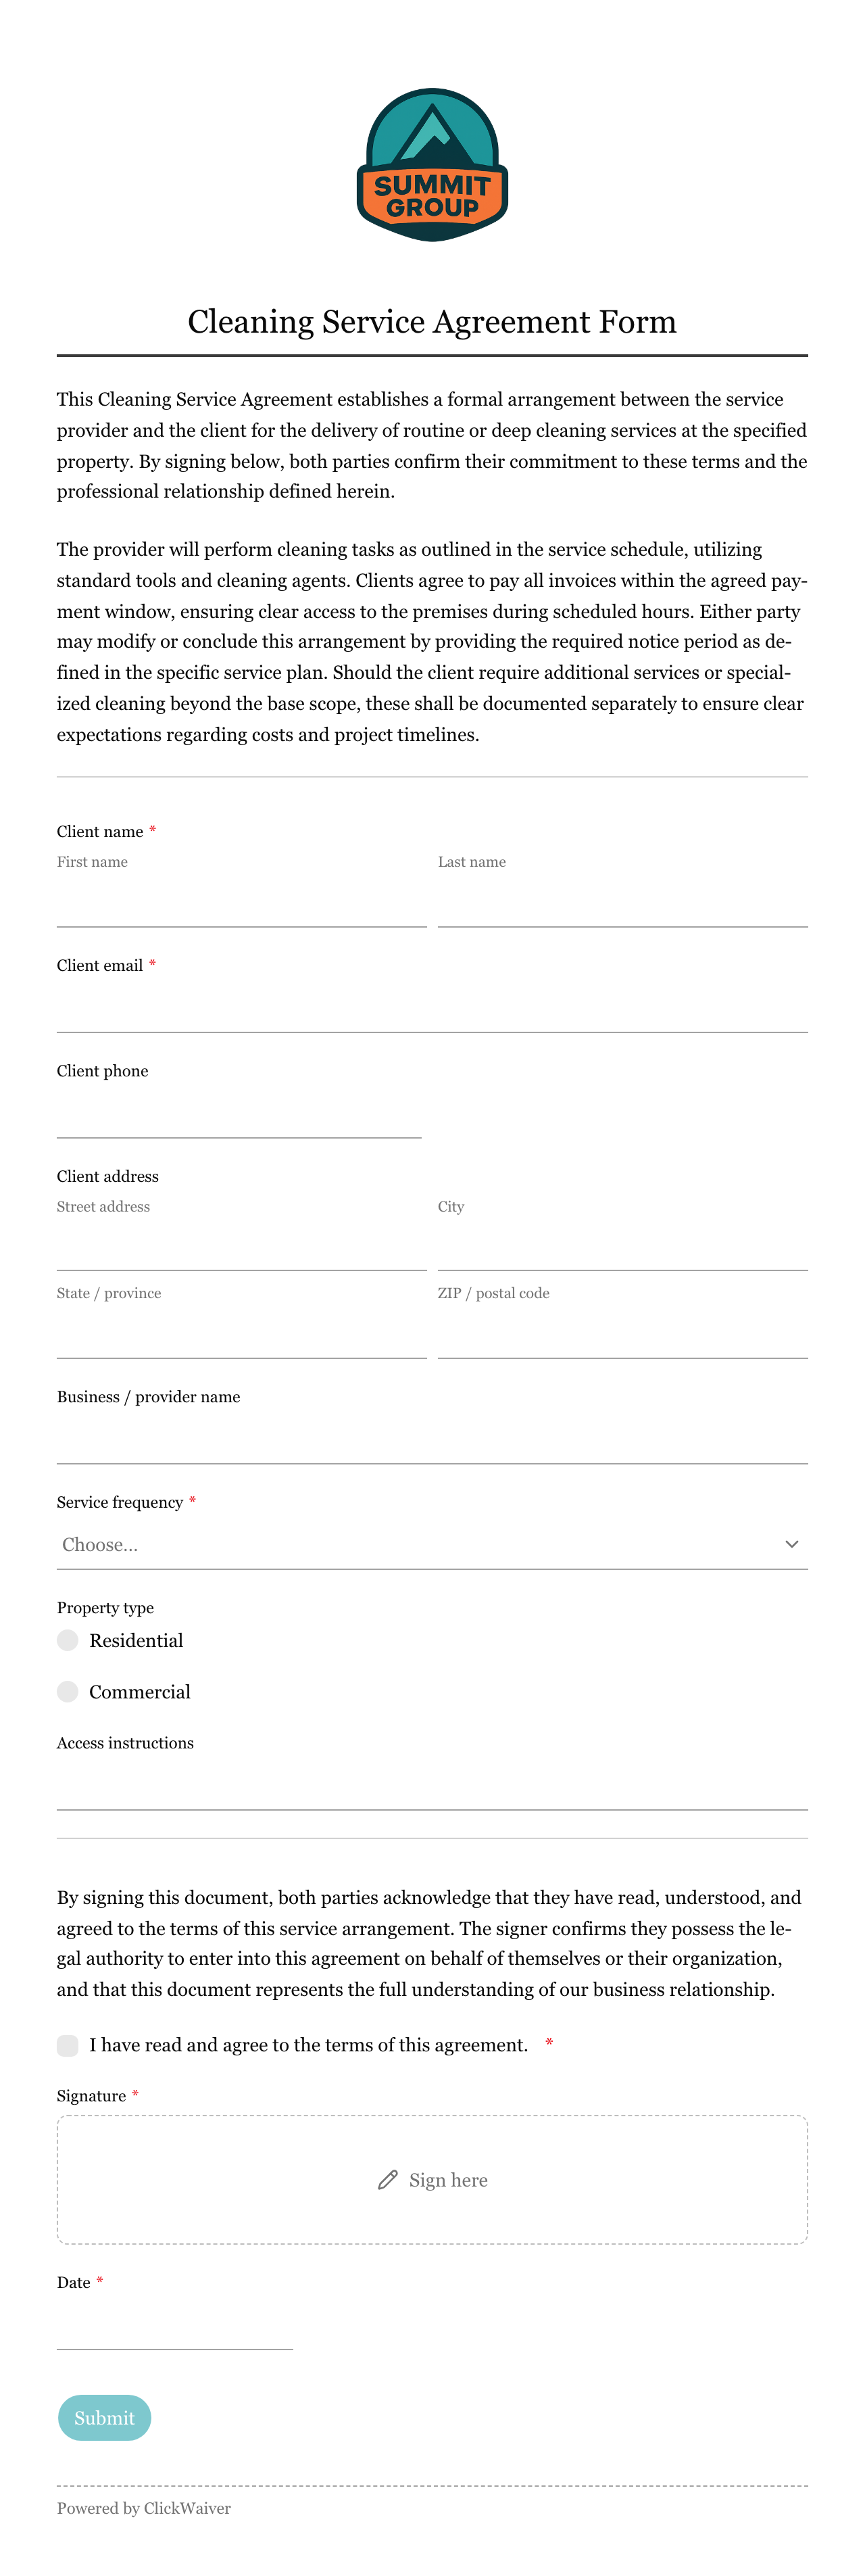This screenshot has width=865, height=2576.
Task: Click the Date input field
Action: click(175, 2325)
